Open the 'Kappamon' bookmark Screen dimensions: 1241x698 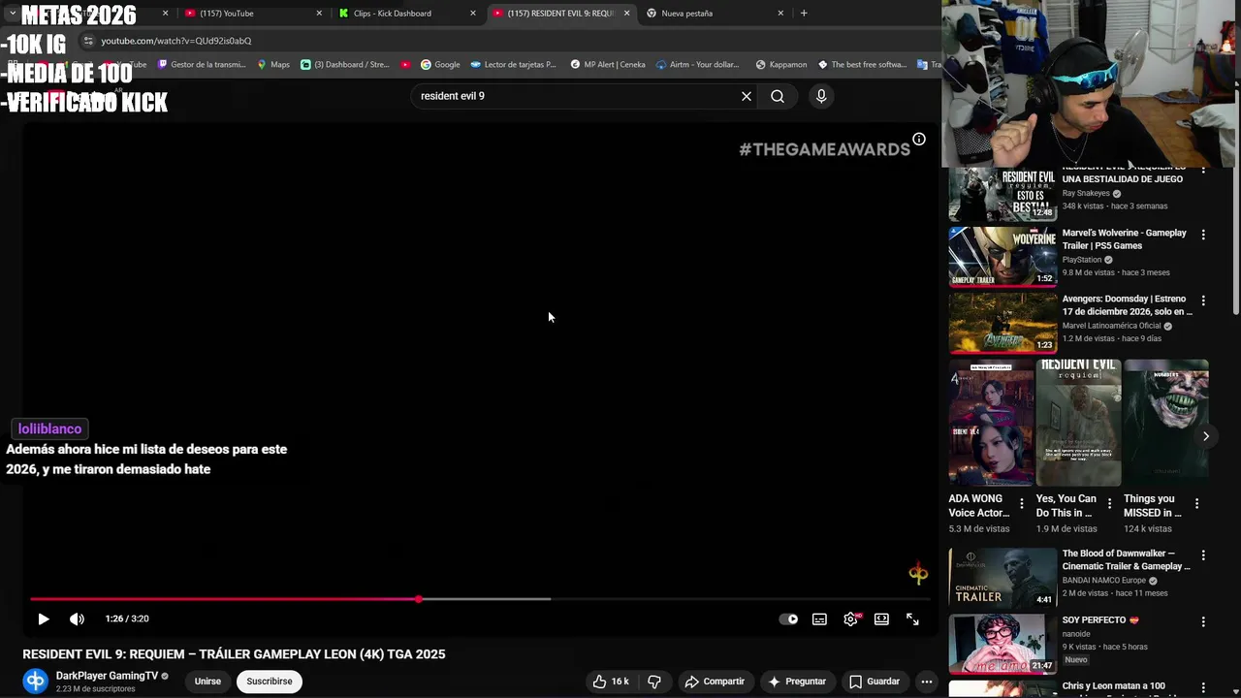[x=780, y=65]
